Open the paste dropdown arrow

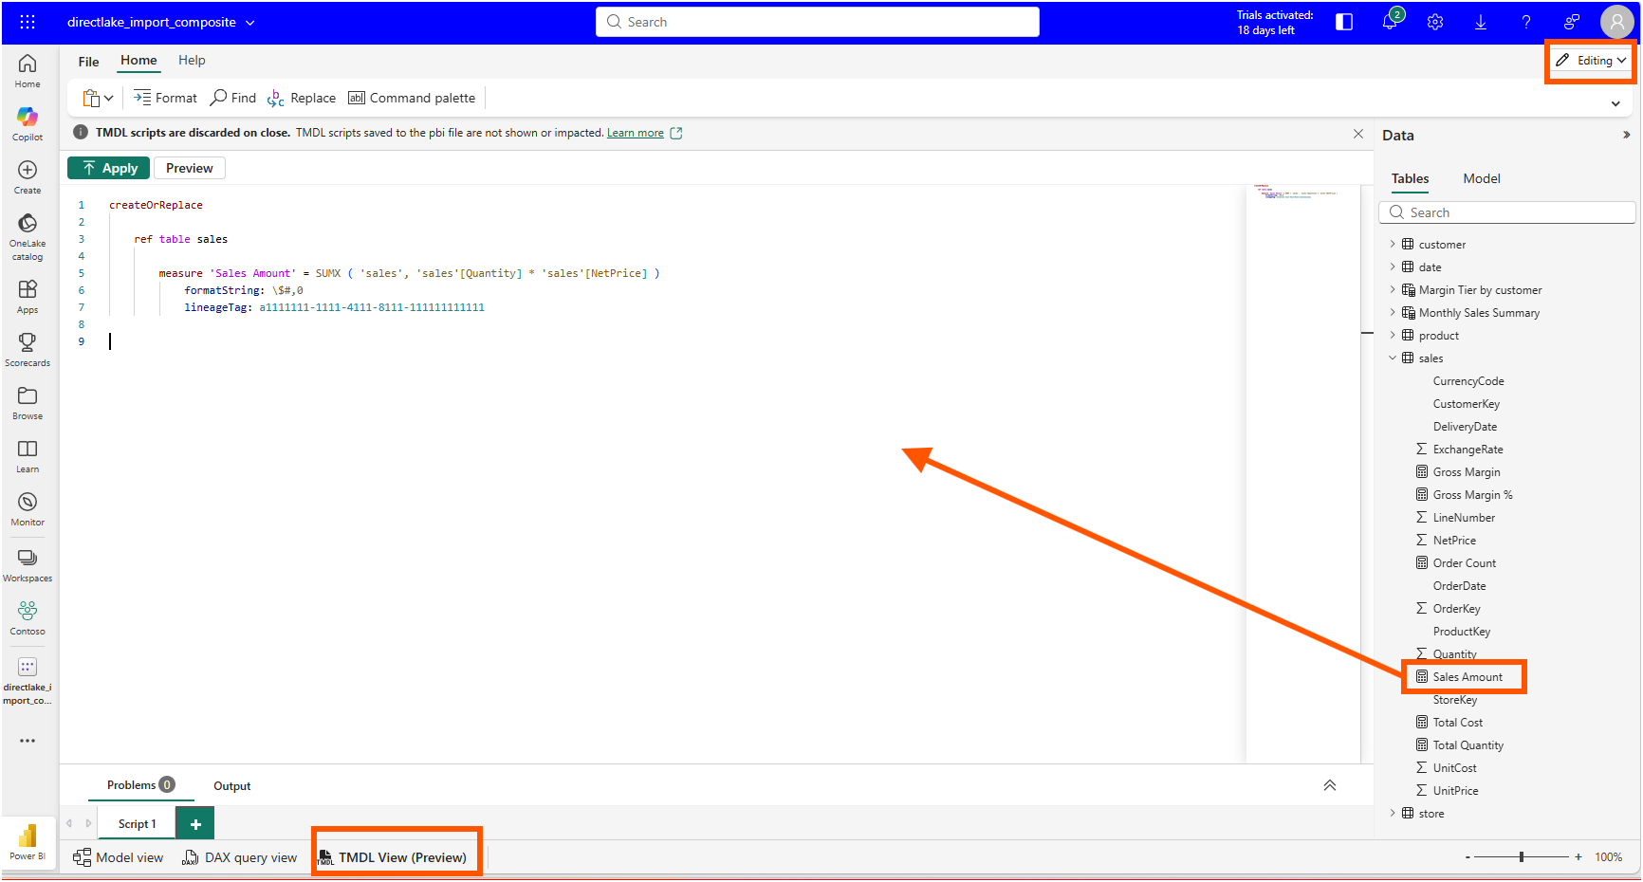[109, 98]
